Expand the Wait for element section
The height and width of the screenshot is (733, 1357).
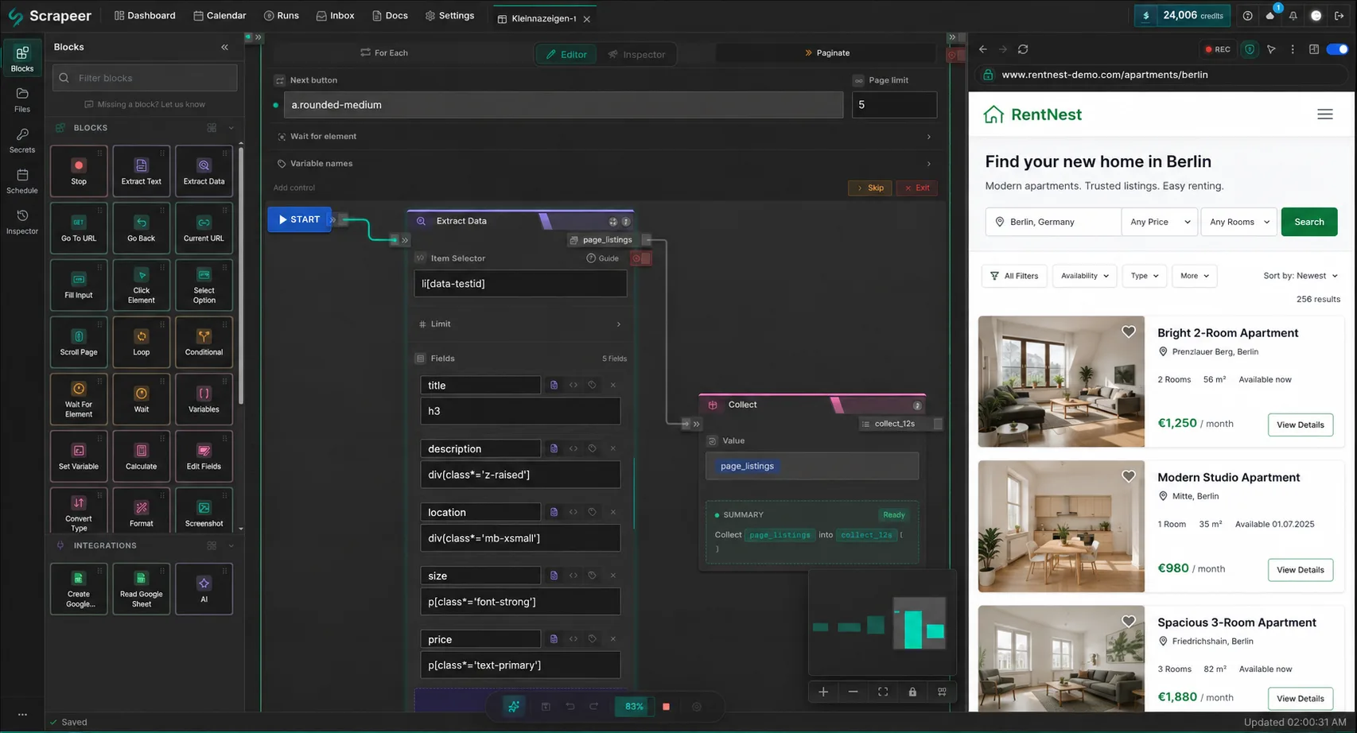604,137
